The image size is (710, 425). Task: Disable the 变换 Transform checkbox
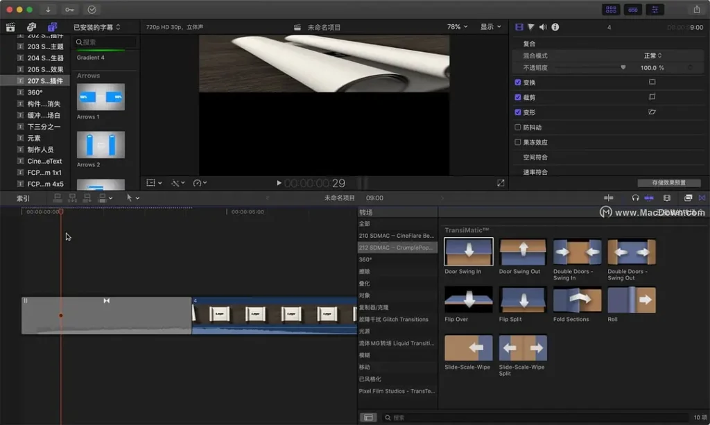(518, 82)
